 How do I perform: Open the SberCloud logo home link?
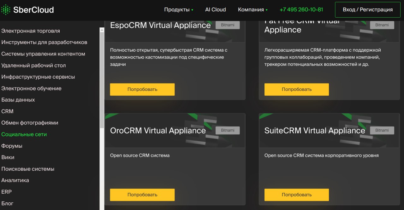click(x=27, y=10)
